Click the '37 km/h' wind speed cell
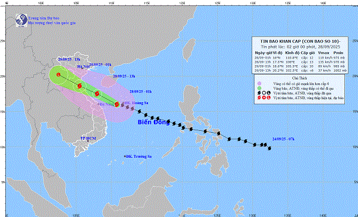 (x=325, y=71)
